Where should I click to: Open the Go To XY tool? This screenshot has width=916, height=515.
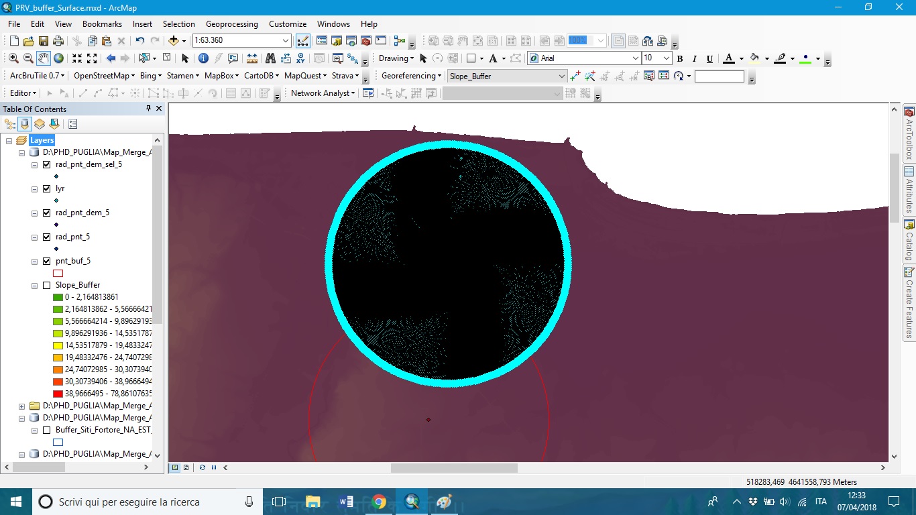click(301, 58)
